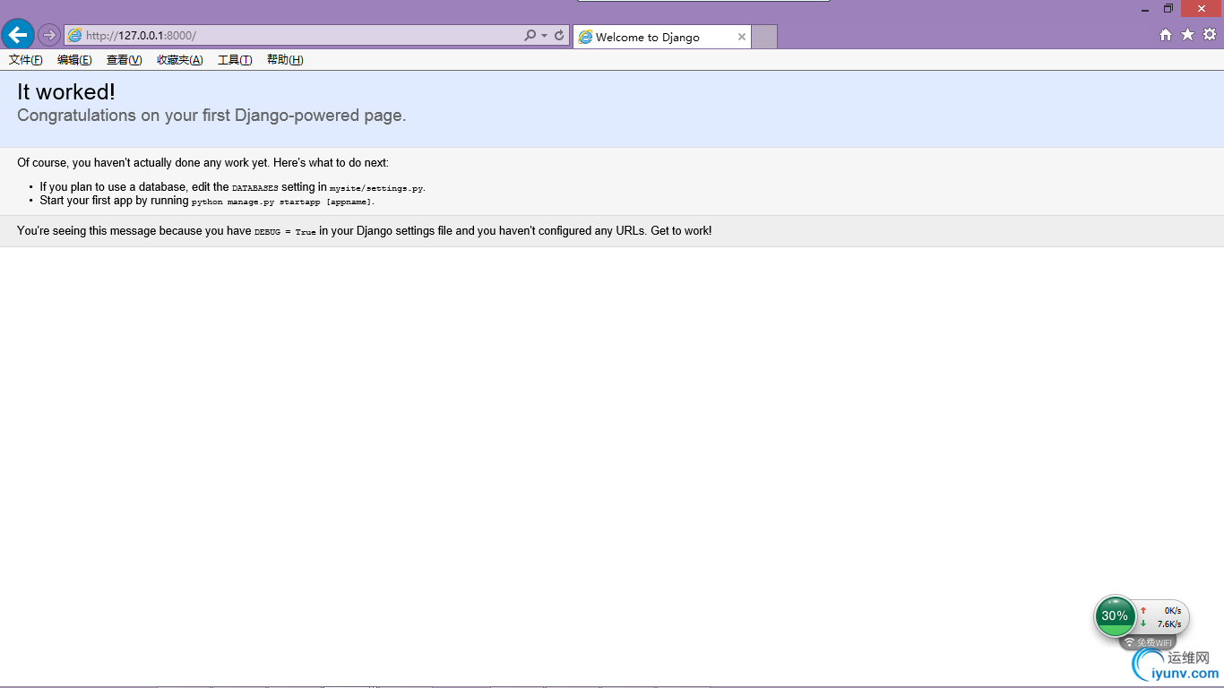Click the Congratulations on your first Django-powered page text
The width and height of the screenshot is (1224, 688).
click(x=211, y=116)
